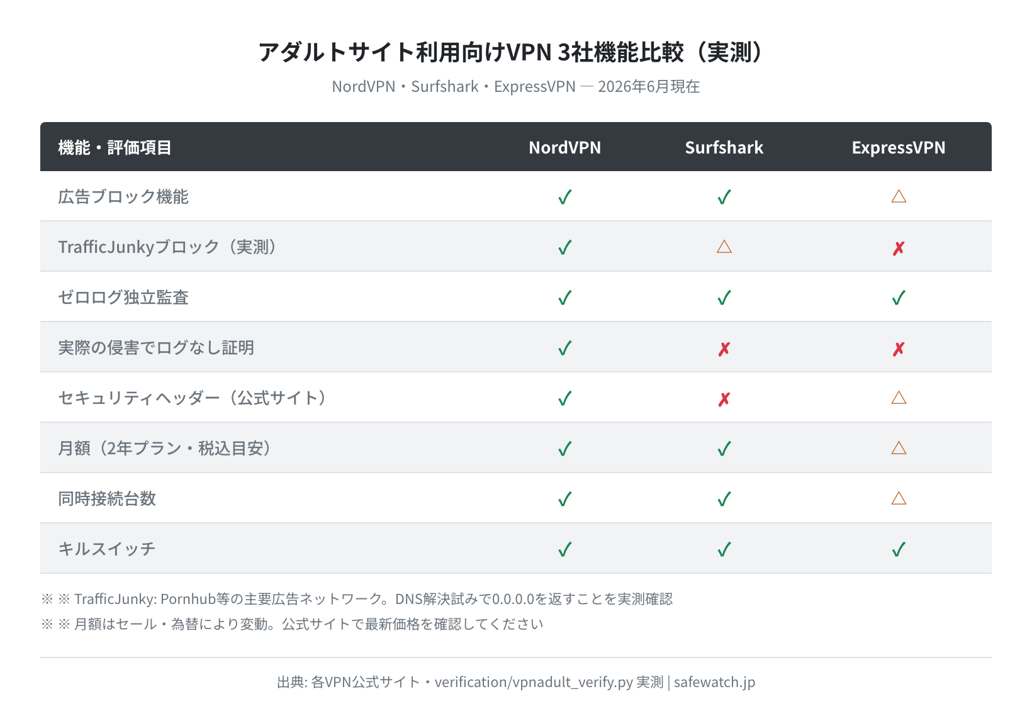The image size is (1032, 716).
Task: Click NordVPN checkmark in TrafficJunkyブロック row
Action: 565,247
